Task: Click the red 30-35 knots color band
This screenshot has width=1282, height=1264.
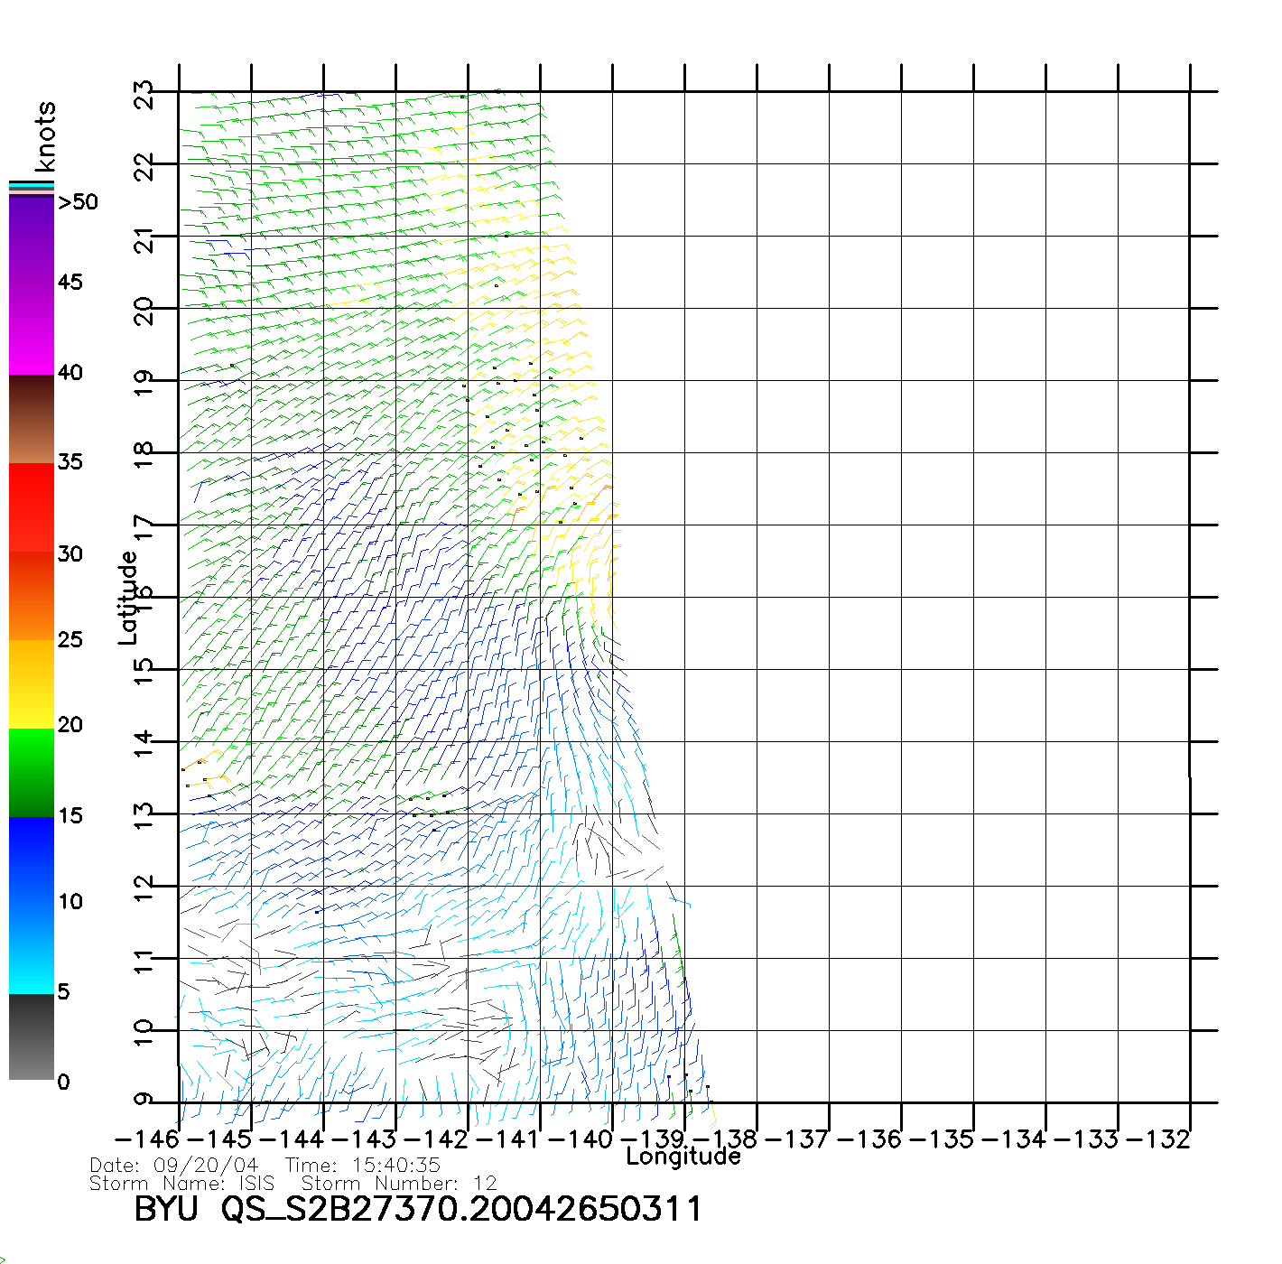Action: (32, 507)
